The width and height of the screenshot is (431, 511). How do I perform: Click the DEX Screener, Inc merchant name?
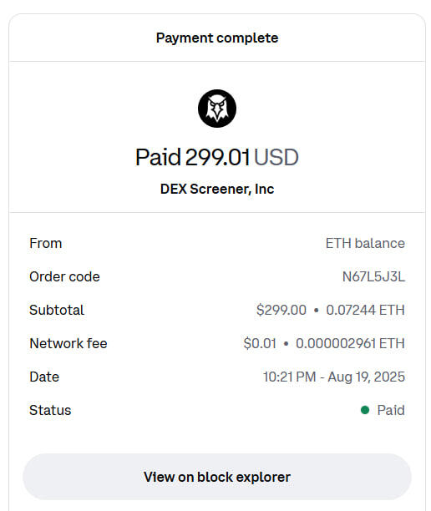click(x=217, y=189)
